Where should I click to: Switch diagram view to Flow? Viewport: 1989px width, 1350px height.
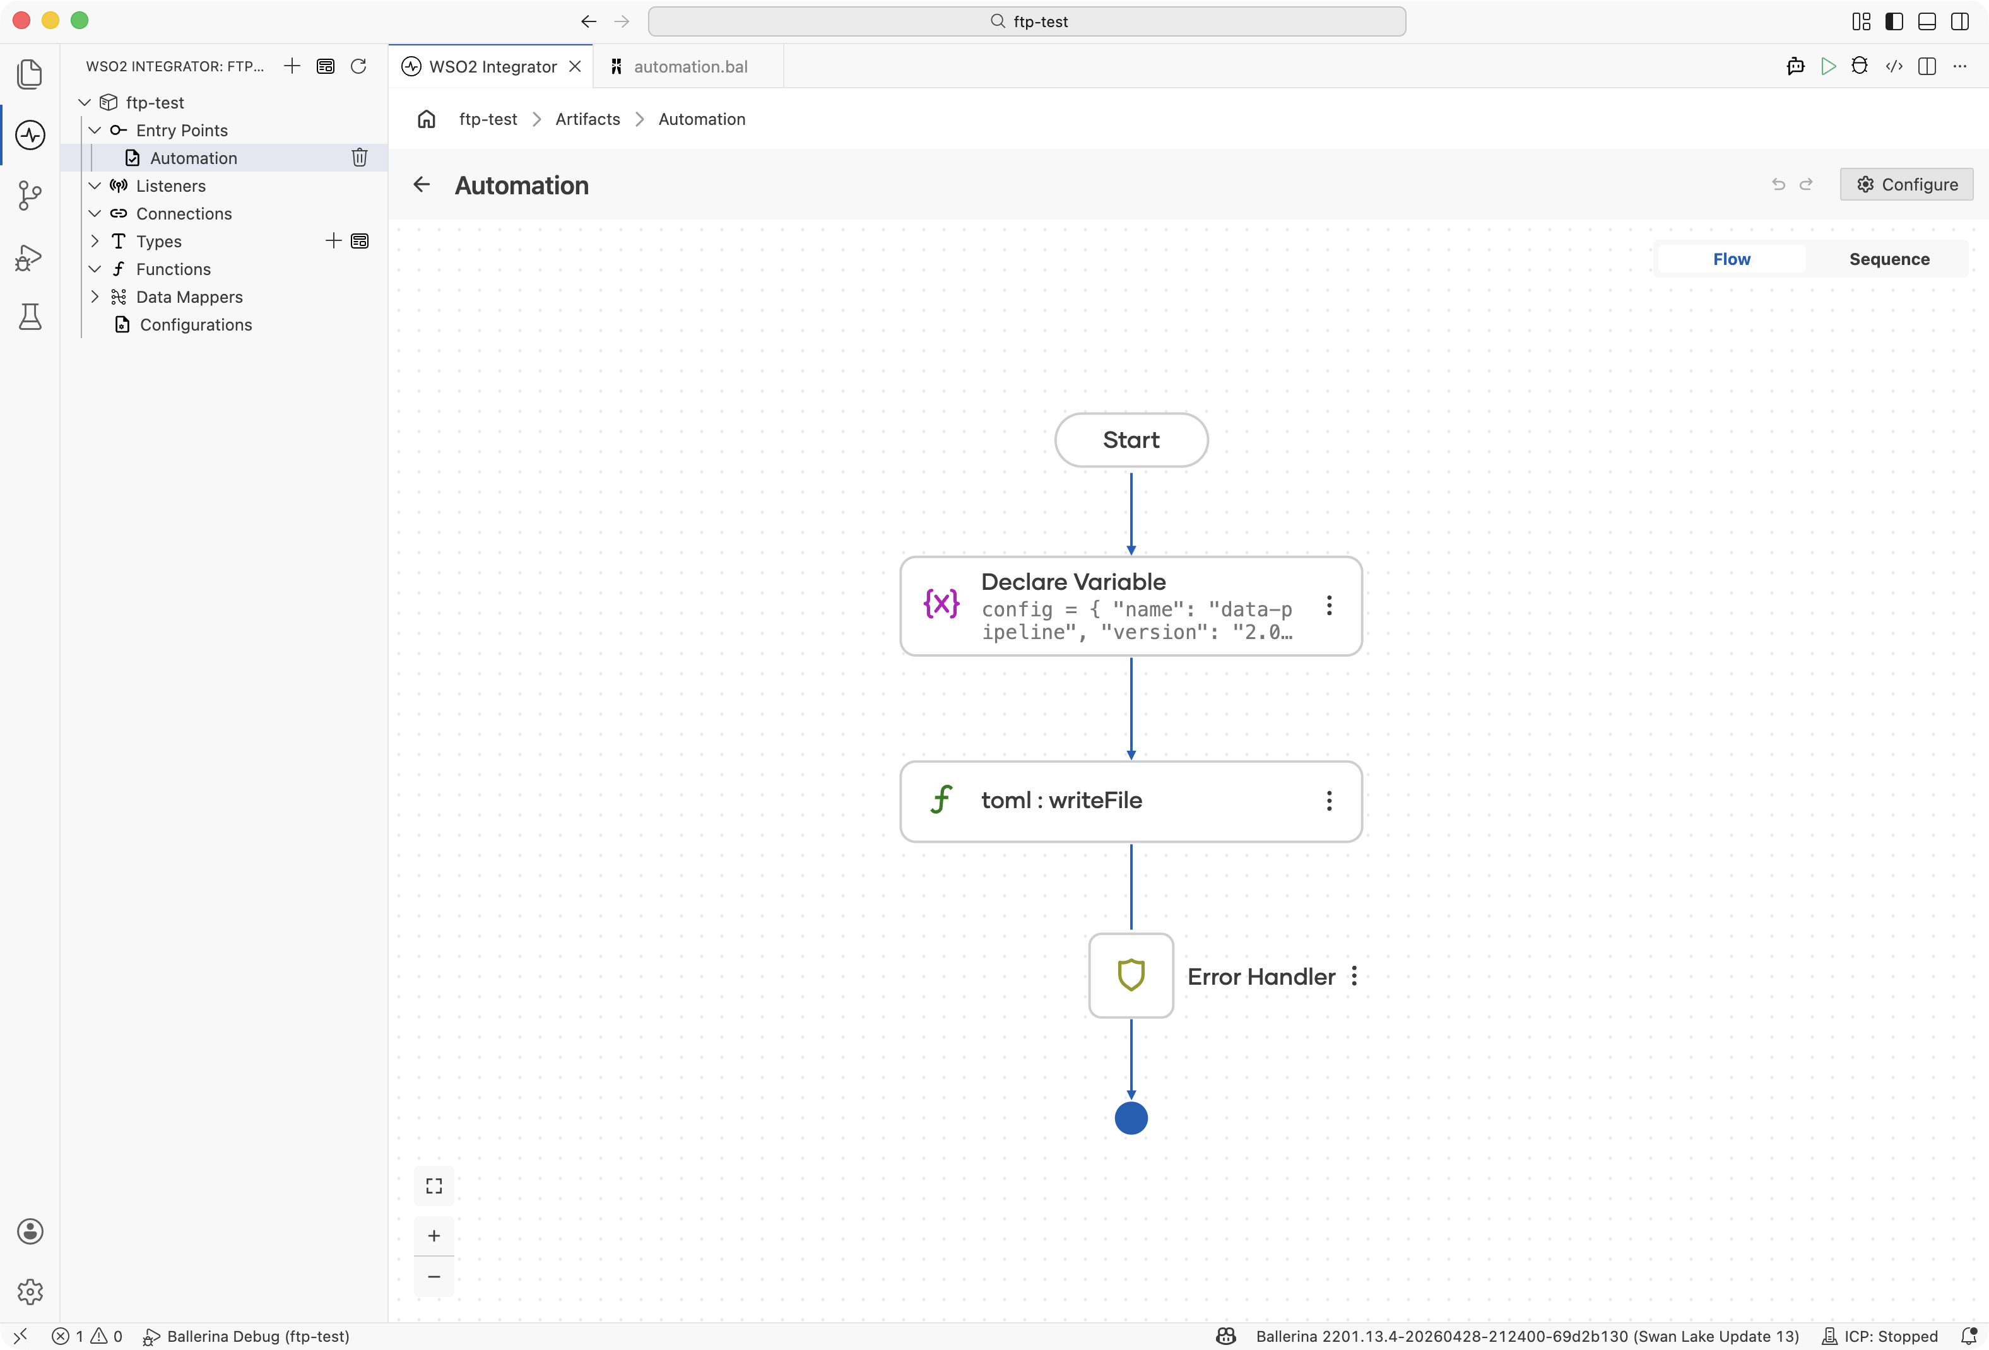tap(1732, 259)
